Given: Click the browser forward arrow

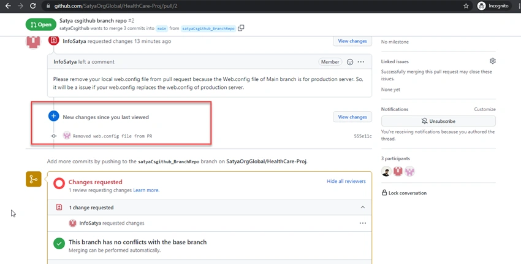Looking at the screenshot, I should click(x=20, y=6).
